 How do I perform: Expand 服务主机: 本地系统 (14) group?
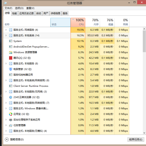6,36
